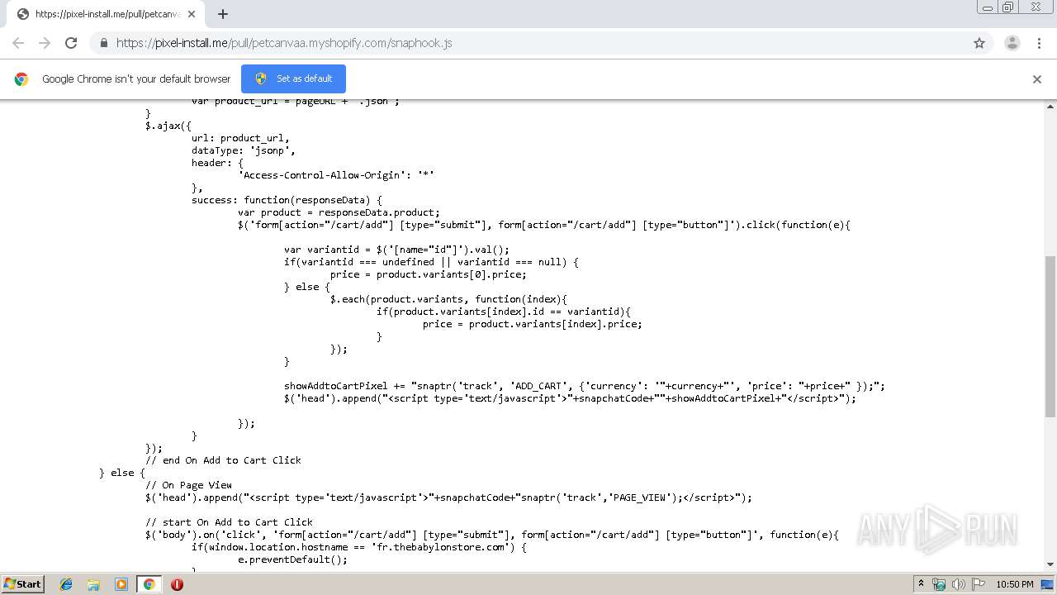1057x595 pixels.
Task: Click the browser Forward arrow
Action: [x=45, y=43]
